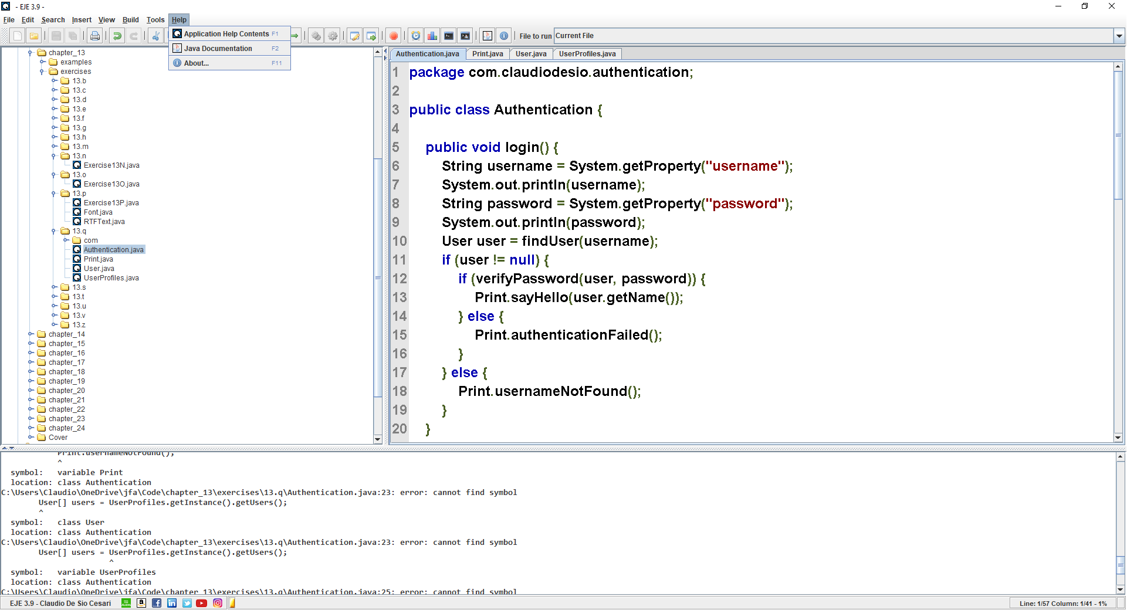Click the green Undo arrow icon
The height and width of the screenshot is (610, 1127).
(x=117, y=36)
